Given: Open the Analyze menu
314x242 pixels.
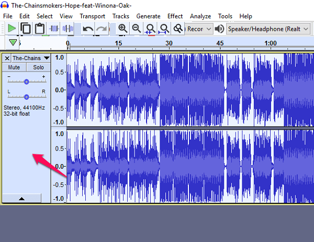Looking at the screenshot, I should point(200,16).
